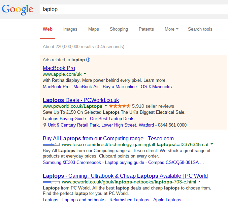Click the 'with Retina display' ad description
This screenshot has width=228, height=206.
click(x=104, y=80)
